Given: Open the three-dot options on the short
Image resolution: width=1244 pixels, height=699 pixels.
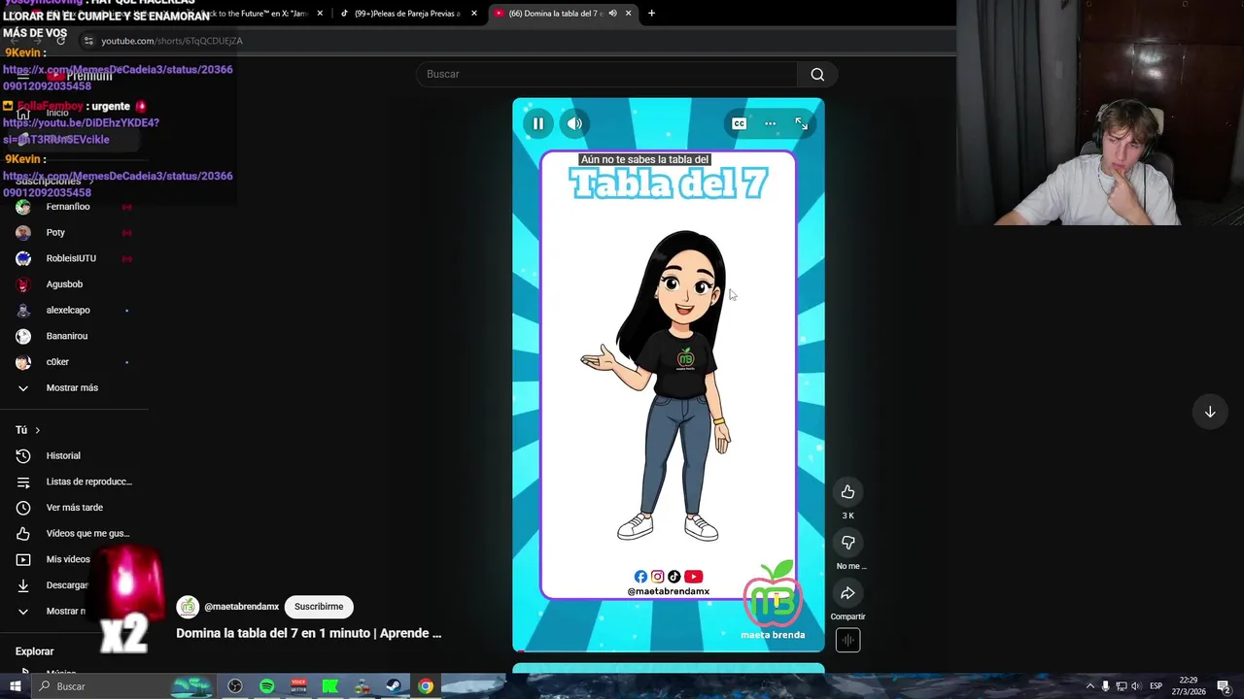Looking at the screenshot, I should point(770,123).
